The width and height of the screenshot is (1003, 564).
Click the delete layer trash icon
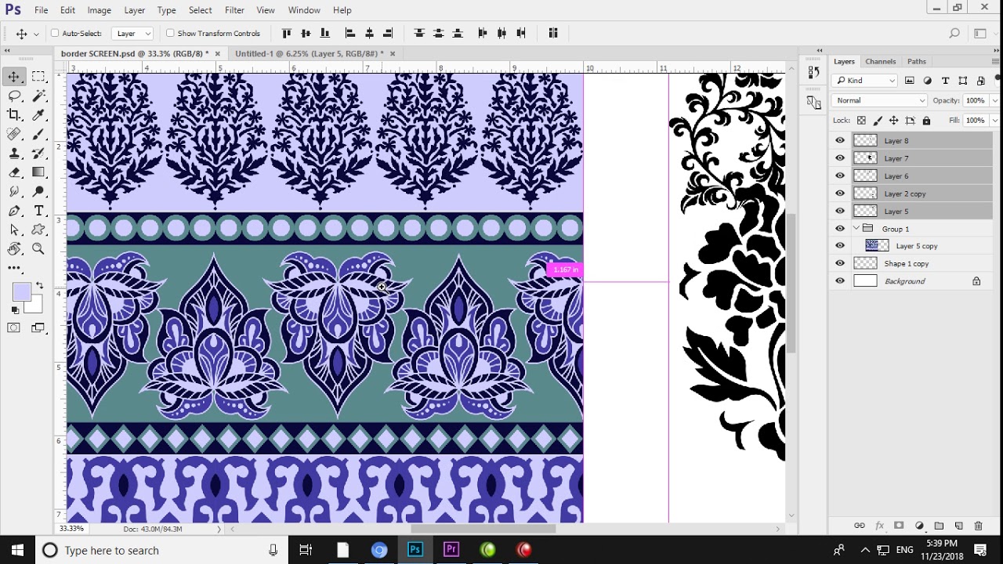[x=978, y=526]
